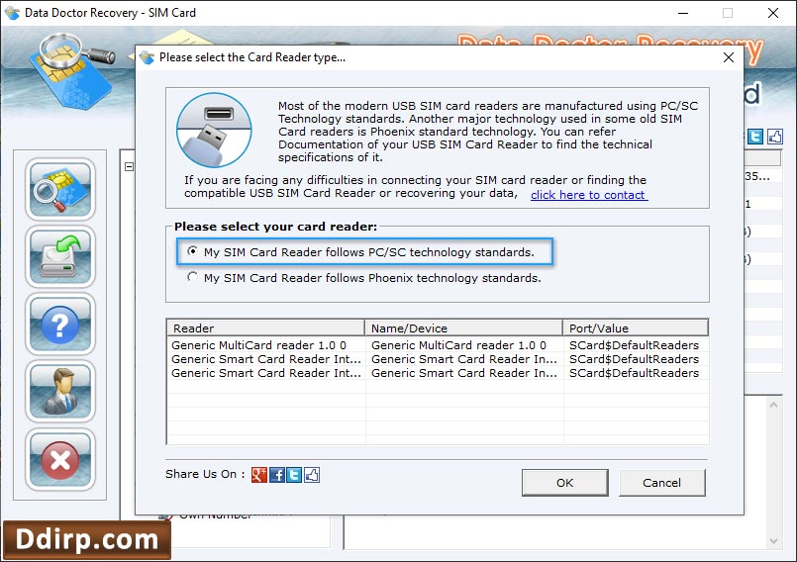Select PC/SC technology standards radio option
The image size is (797, 562).
tap(192, 251)
